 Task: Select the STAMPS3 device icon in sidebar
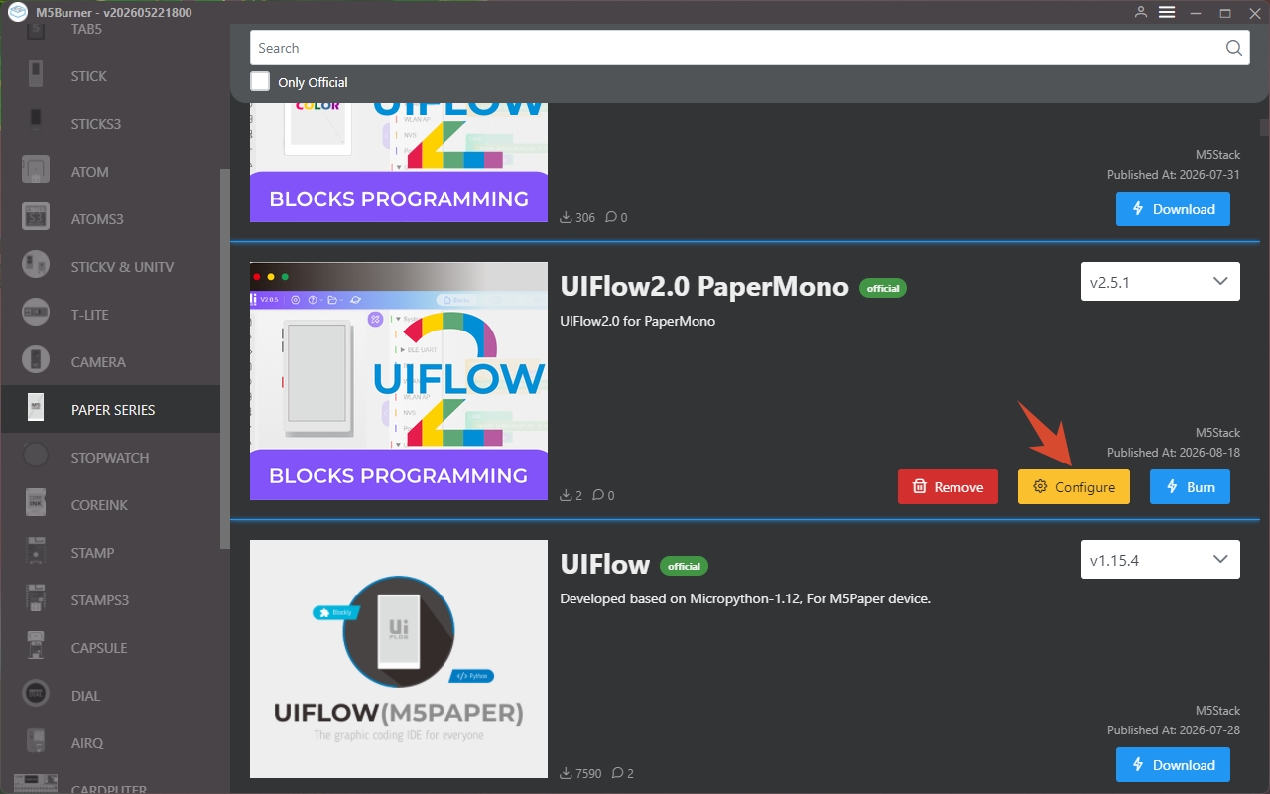click(36, 599)
